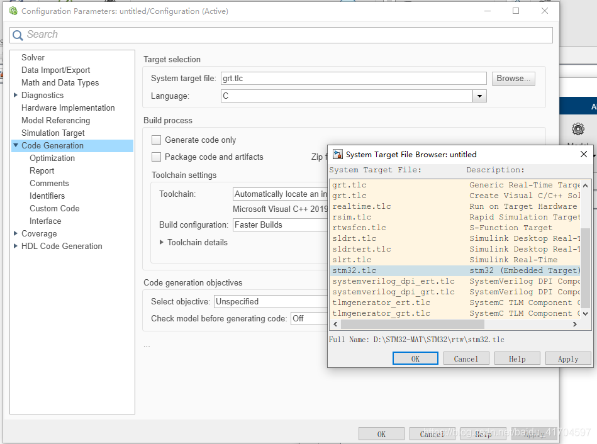The image size is (597, 444).
Task: Toggle Package code and artifacts checkbox
Action: 157,157
